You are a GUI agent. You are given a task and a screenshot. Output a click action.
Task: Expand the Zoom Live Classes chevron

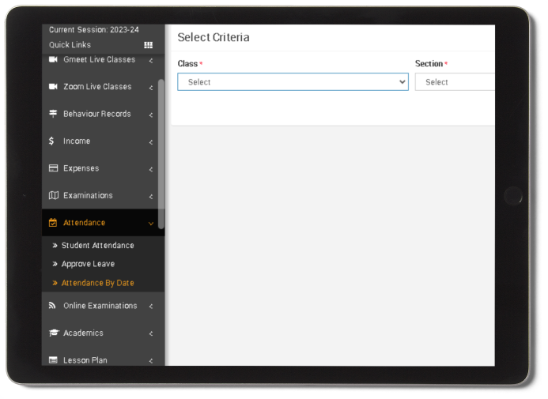tap(151, 88)
